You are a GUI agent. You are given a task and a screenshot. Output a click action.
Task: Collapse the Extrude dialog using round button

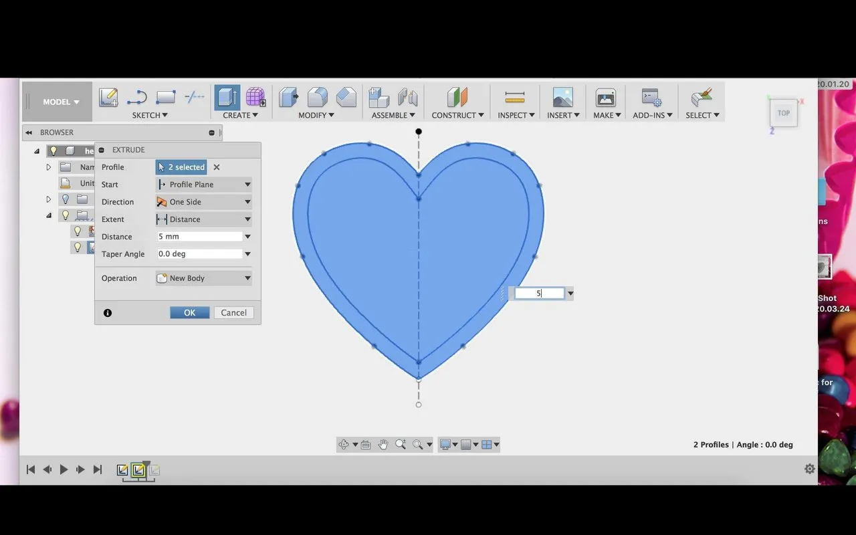click(x=102, y=150)
